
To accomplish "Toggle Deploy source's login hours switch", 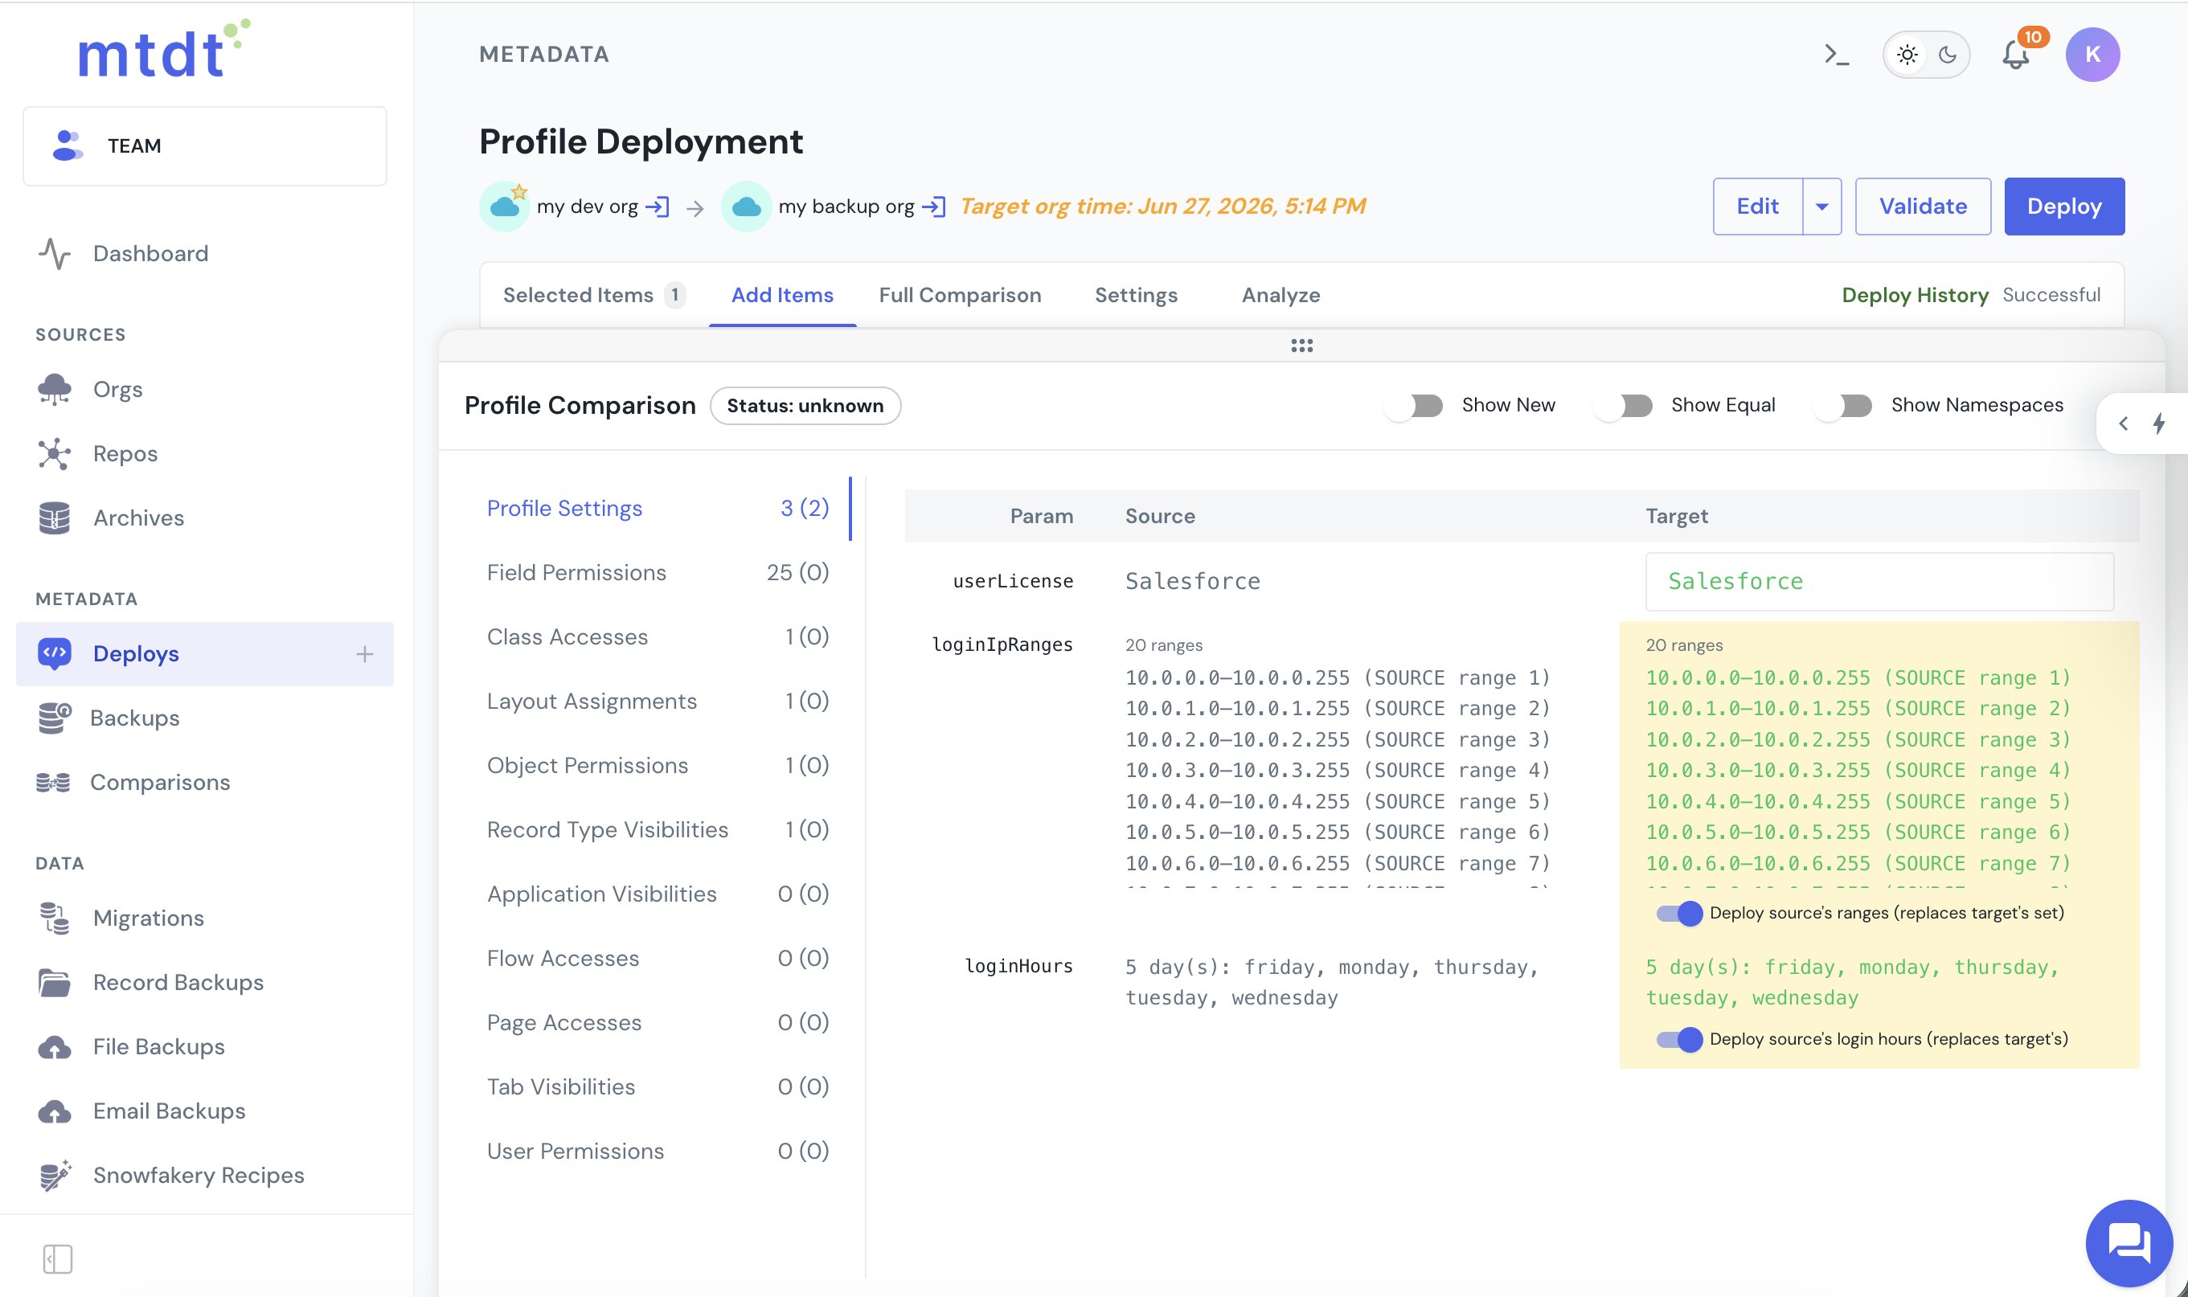I will pyautogui.click(x=1679, y=1039).
